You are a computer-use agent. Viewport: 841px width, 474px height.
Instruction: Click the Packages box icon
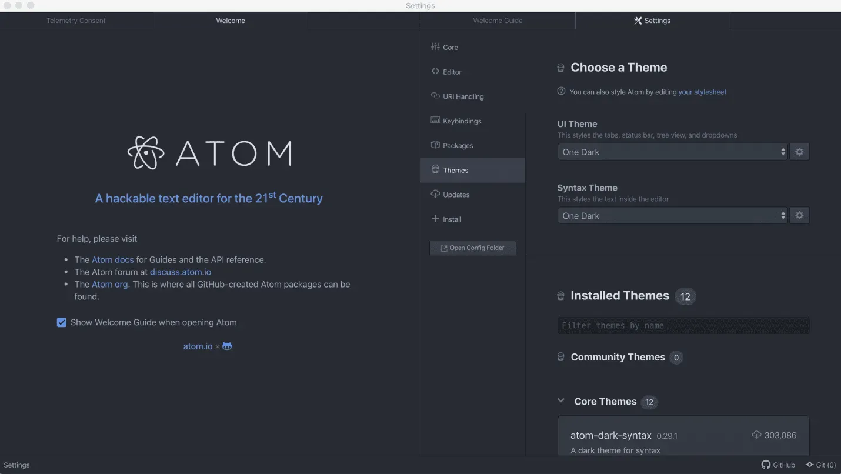[x=435, y=145]
